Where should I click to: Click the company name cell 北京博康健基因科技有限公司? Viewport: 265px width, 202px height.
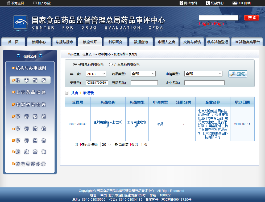coord(213,124)
